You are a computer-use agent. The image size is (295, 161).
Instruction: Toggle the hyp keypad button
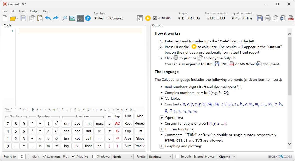(117, 116)
